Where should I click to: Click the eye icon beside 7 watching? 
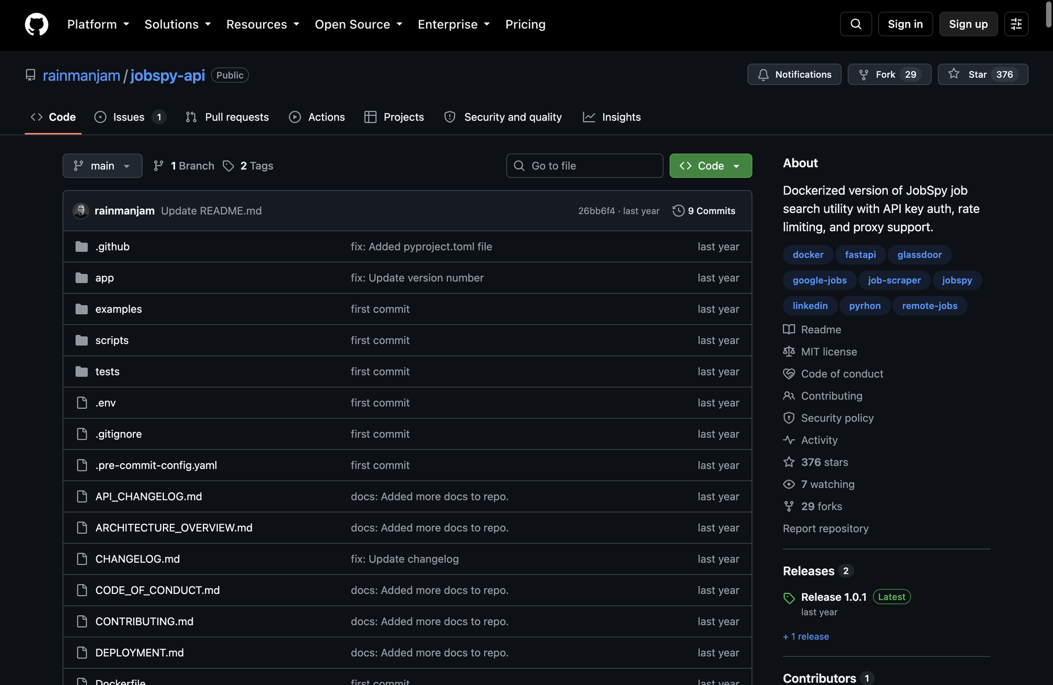click(x=789, y=484)
